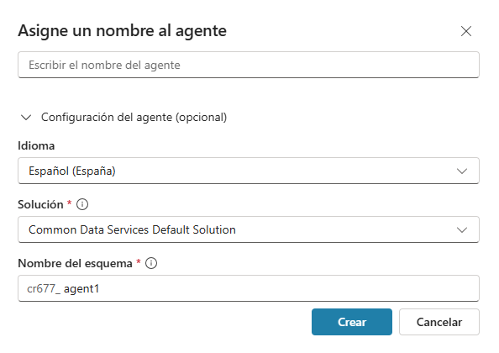This screenshot has width=499, height=353.
Task: Click the cr677_ prefix in schema field
Action: 44,288
